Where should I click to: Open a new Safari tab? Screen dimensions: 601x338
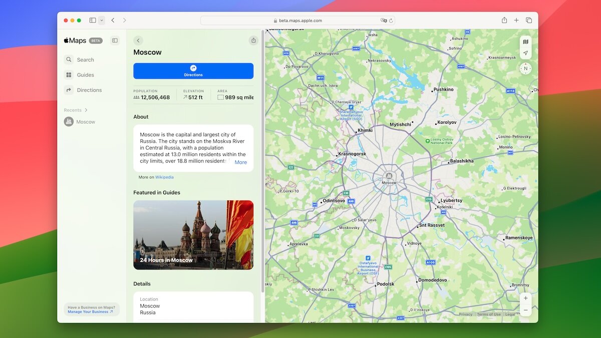point(516,21)
